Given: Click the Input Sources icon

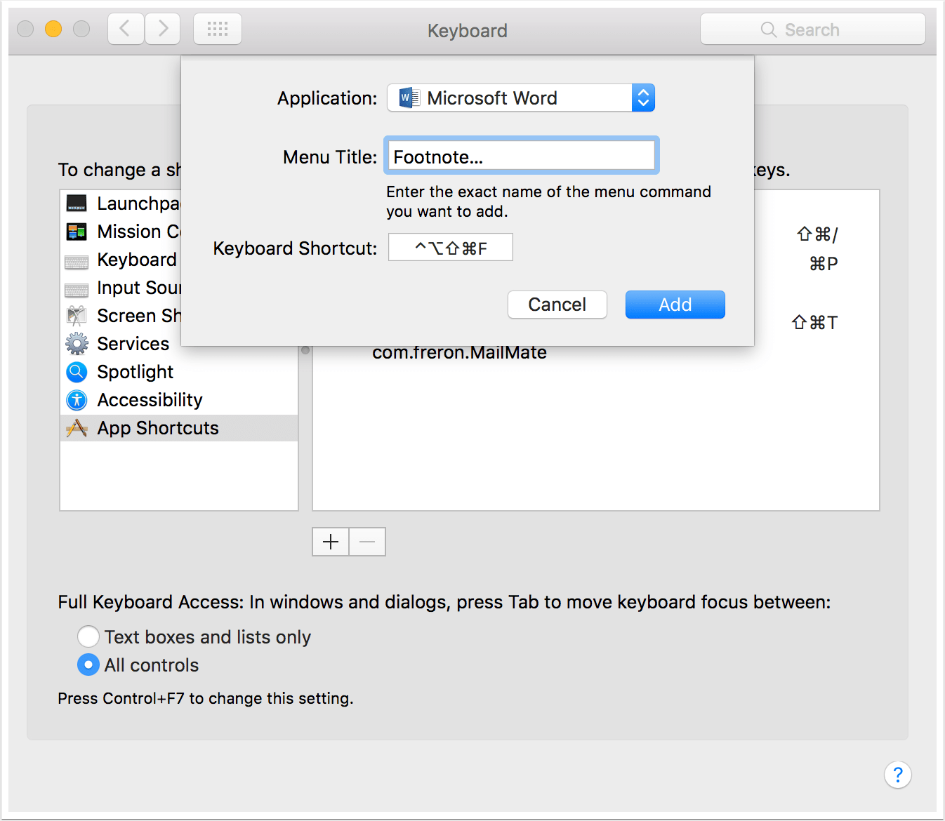Looking at the screenshot, I should coord(77,289).
